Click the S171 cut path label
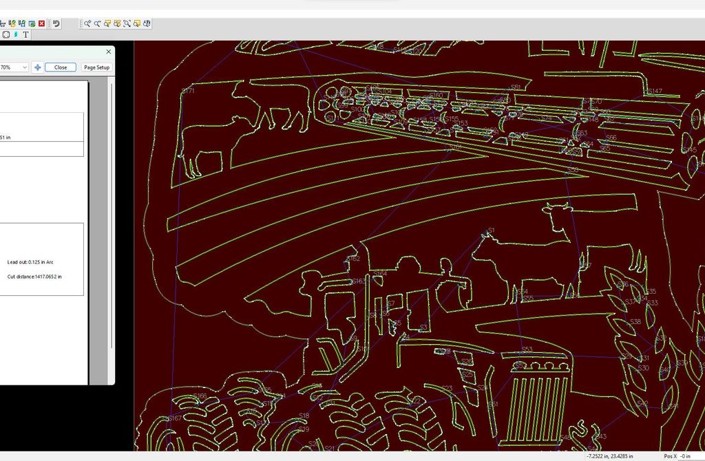This screenshot has width=705, height=461. click(187, 91)
